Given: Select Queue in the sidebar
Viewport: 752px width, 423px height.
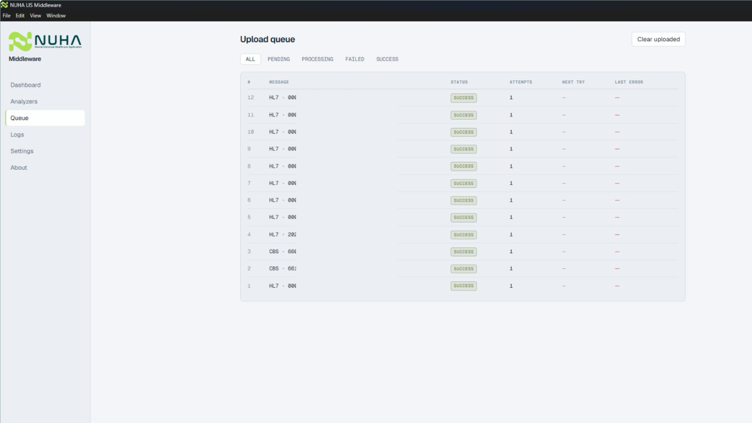Looking at the screenshot, I should [x=45, y=118].
